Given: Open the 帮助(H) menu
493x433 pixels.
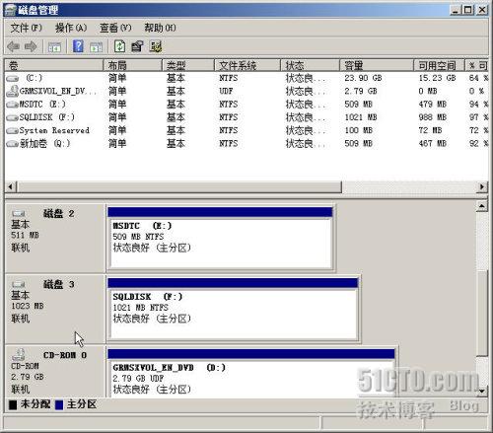Looking at the screenshot, I should [161, 28].
